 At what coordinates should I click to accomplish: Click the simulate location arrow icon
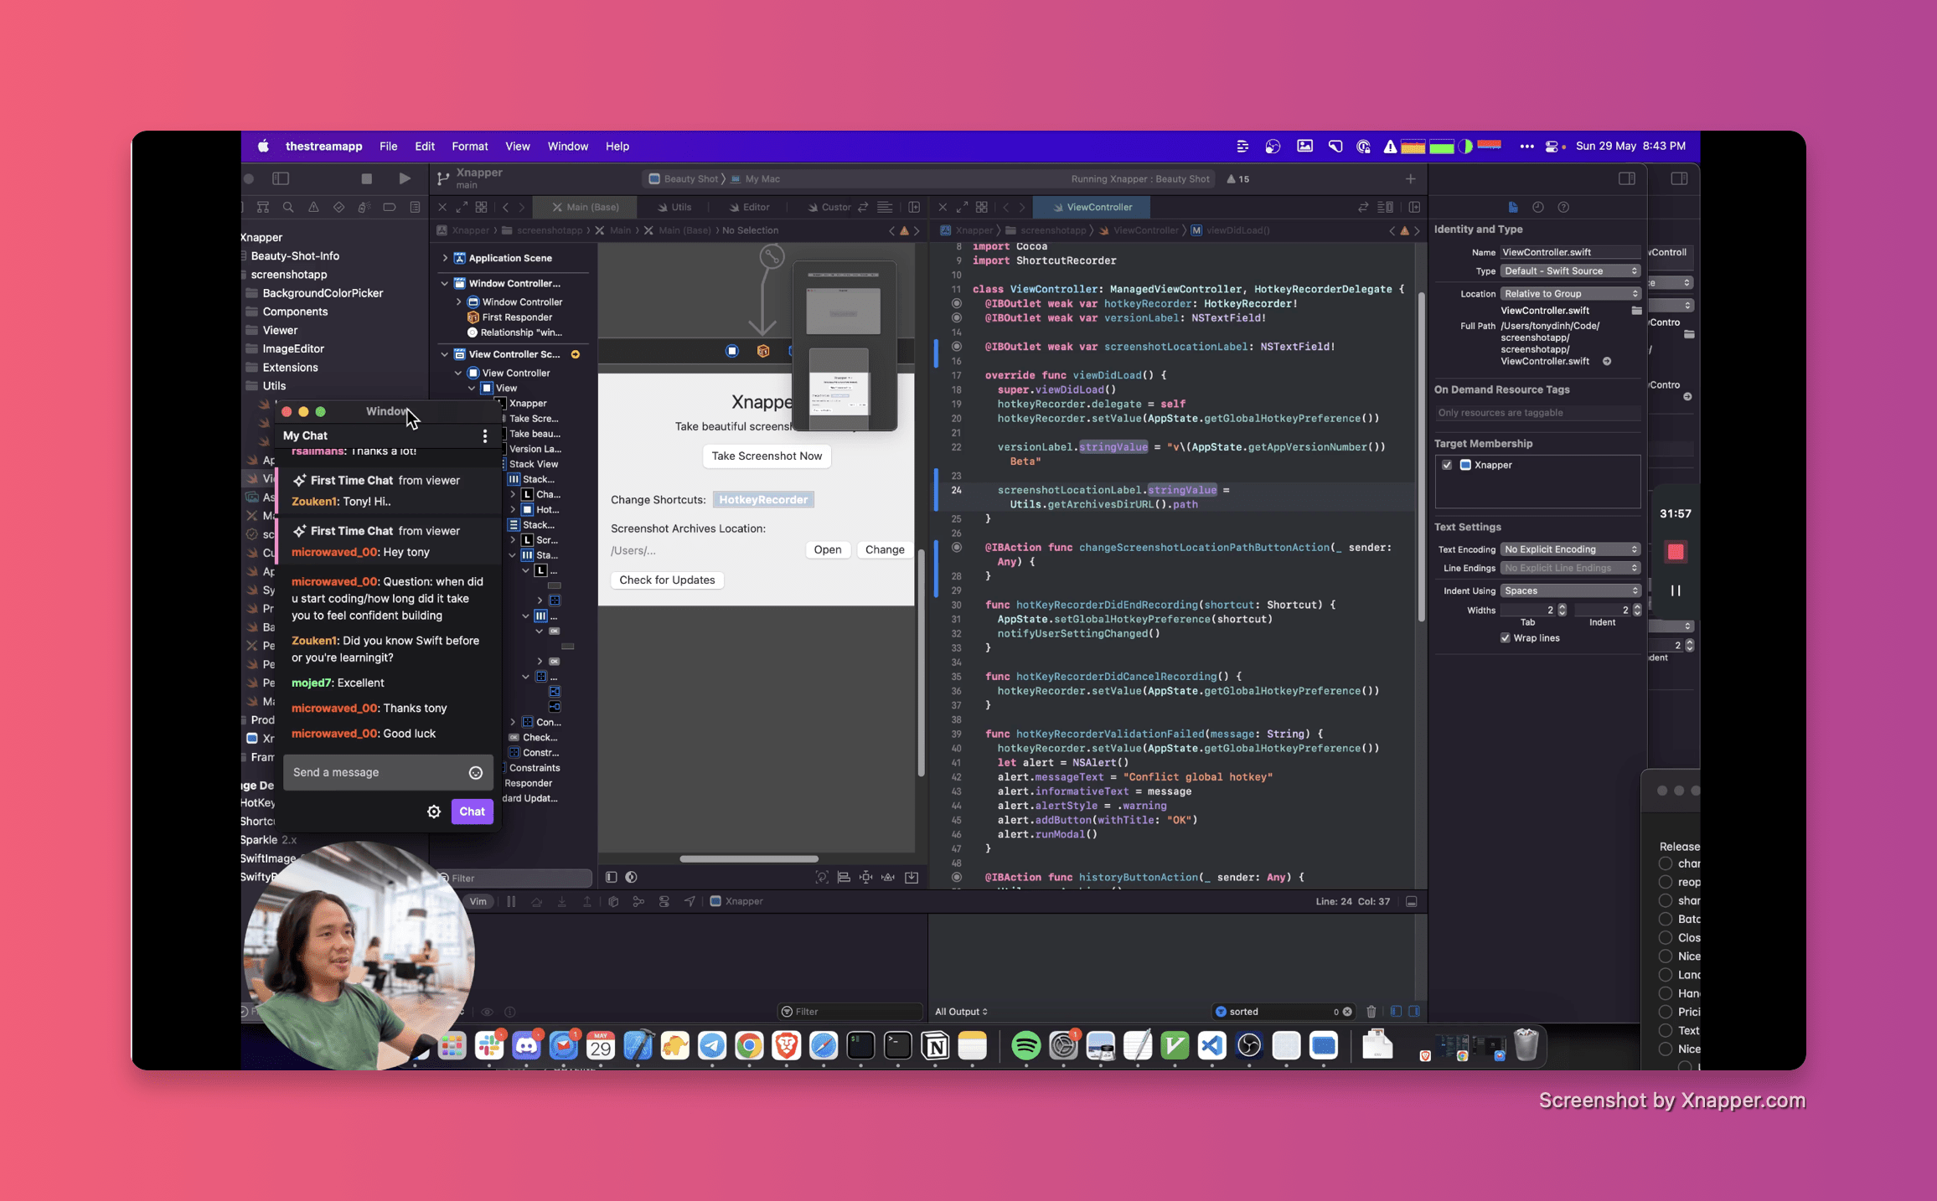[690, 901]
